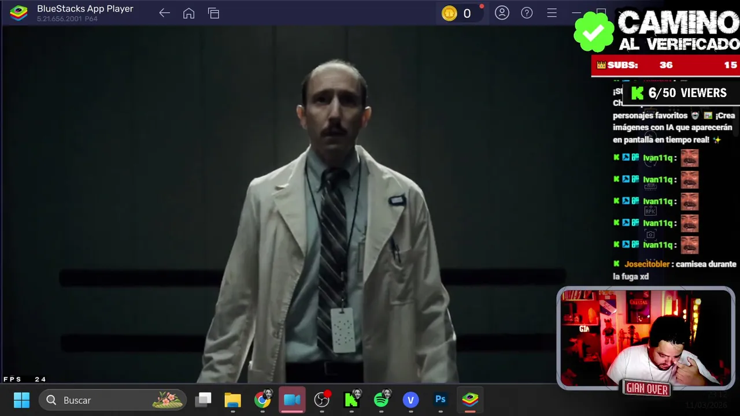Click the FPS 24 counter
This screenshot has height=416, width=740.
[25, 379]
